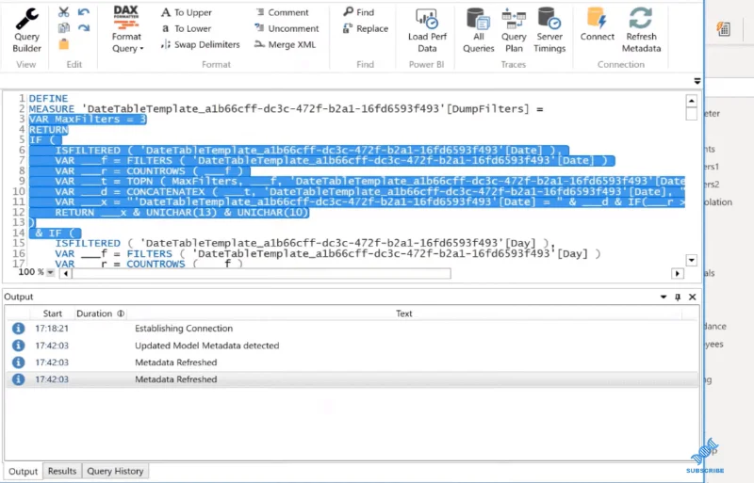Uncomment the selected lines
This screenshot has height=483, width=754.
coord(287,28)
